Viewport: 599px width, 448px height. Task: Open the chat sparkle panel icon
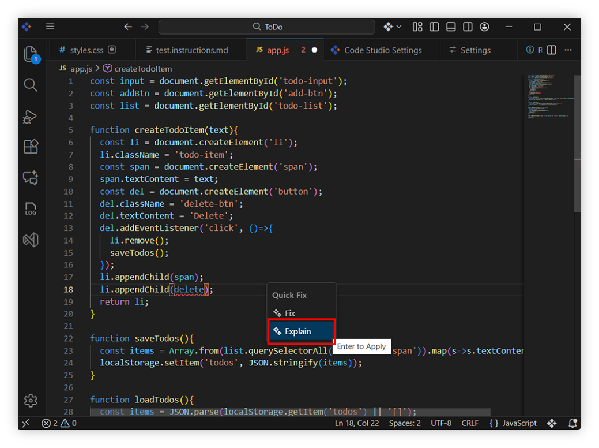click(x=31, y=177)
